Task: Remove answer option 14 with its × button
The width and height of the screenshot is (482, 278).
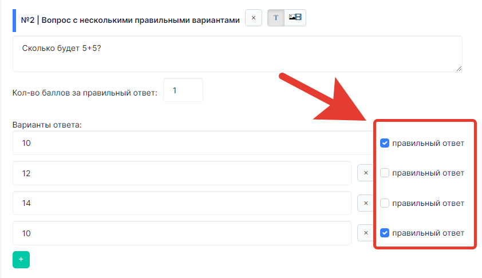Action: [x=365, y=203]
